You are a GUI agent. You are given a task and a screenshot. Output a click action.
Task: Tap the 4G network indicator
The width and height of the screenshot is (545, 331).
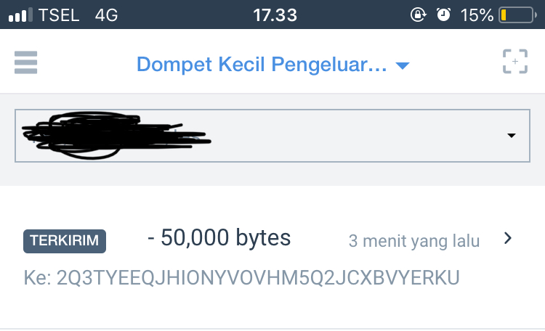pos(106,15)
